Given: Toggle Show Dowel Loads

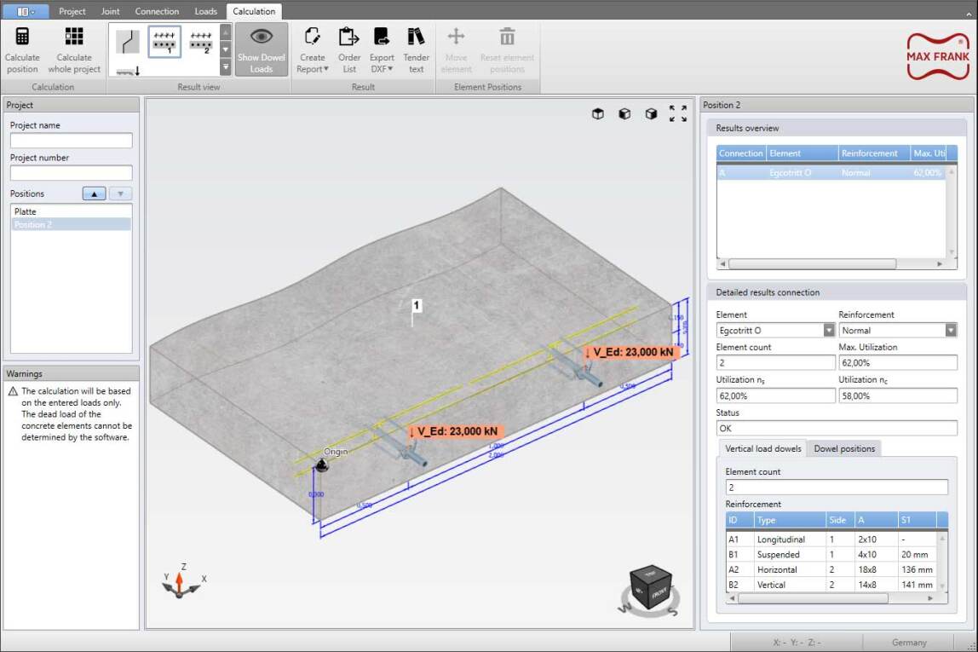Looking at the screenshot, I should [x=262, y=50].
